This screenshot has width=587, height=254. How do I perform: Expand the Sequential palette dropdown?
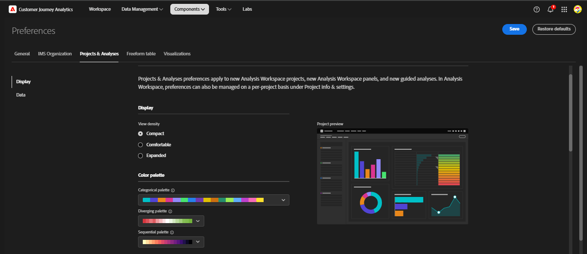(x=198, y=242)
